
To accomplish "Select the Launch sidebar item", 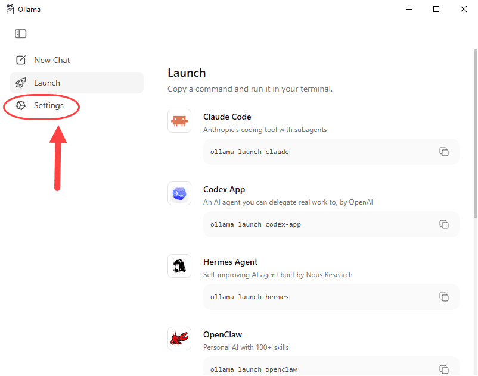I will pyautogui.click(x=77, y=83).
